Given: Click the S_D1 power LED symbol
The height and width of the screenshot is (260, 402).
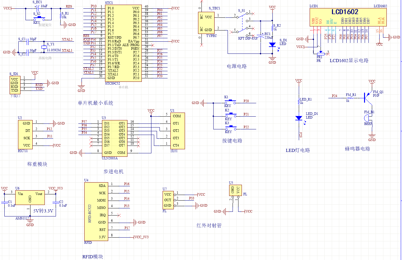Looking at the screenshot, I should tap(272, 45).
